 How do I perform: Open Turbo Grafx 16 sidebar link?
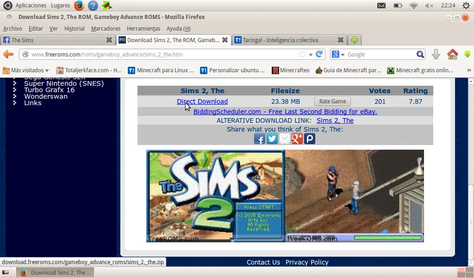(49, 90)
